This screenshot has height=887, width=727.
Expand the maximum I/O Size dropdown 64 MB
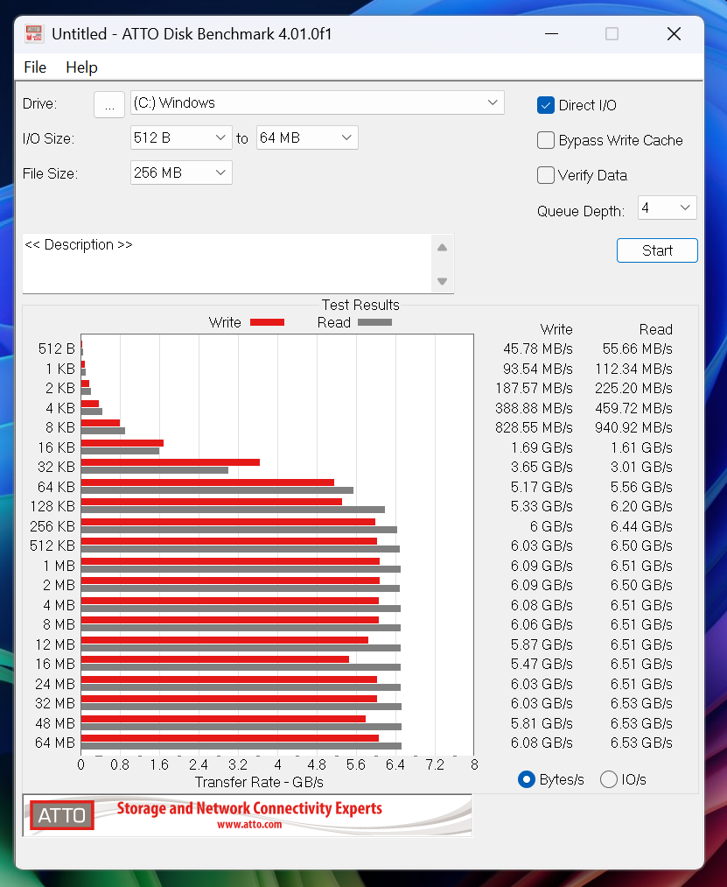[x=307, y=137]
